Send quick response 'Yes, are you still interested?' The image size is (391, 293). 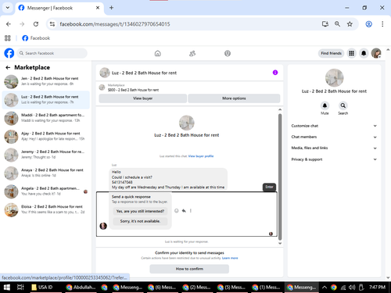tap(140, 211)
